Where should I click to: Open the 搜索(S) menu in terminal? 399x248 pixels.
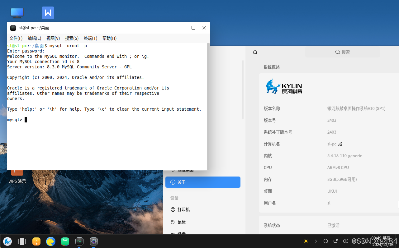pyautogui.click(x=72, y=38)
